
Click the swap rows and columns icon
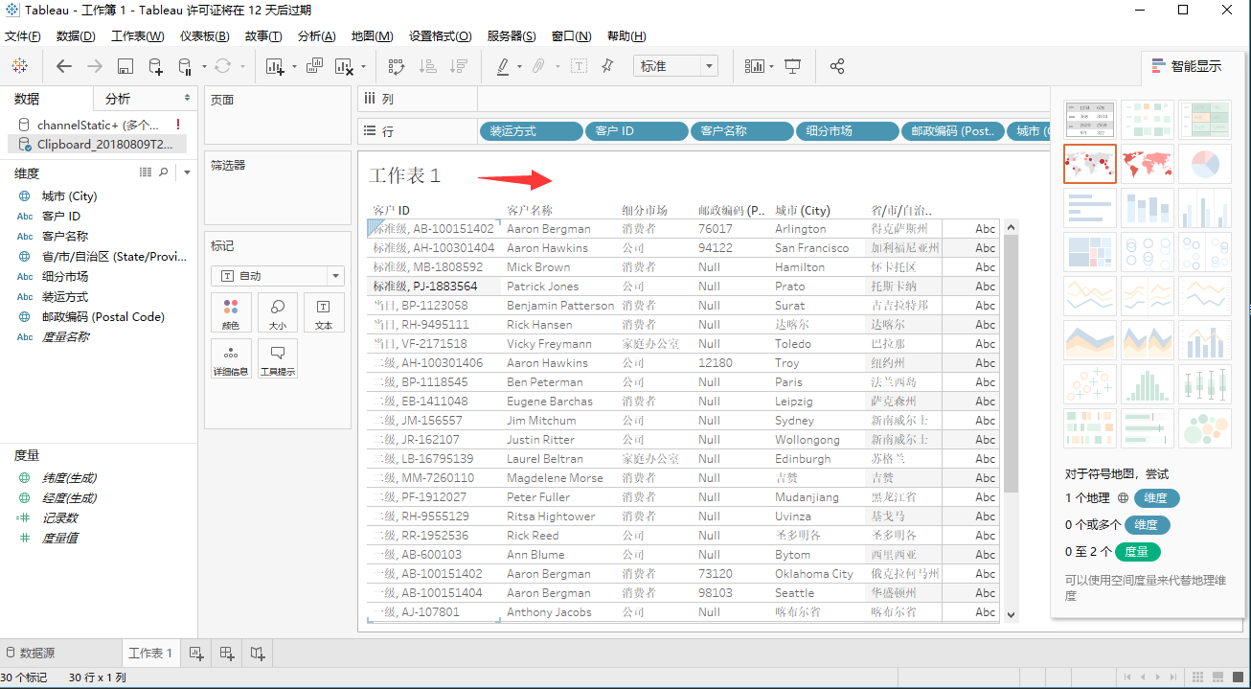tap(396, 66)
